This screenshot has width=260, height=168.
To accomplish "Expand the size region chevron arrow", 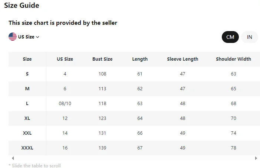I will coord(38,37).
